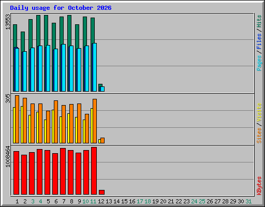Click day 13 on the x-axis
The width and height of the screenshot is (265, 207).
coord(109,201)
